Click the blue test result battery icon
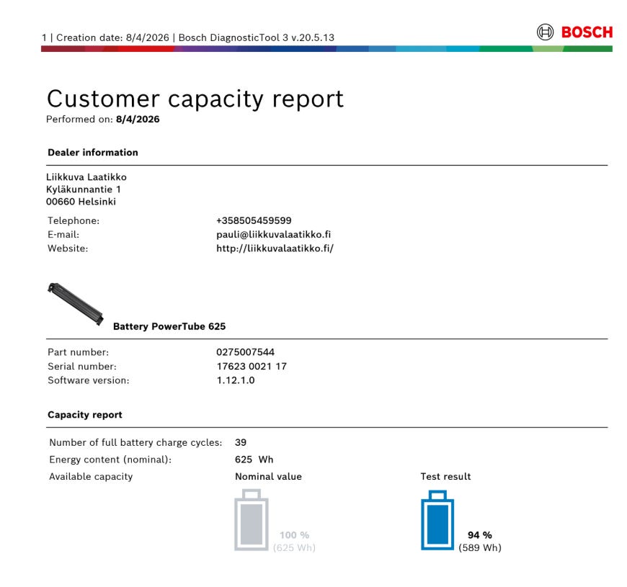This screenshot has height=587, width=627. click(437, 519)
